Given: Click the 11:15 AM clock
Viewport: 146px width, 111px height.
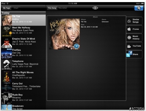Looking at the screenshot, I should [73, 4].
